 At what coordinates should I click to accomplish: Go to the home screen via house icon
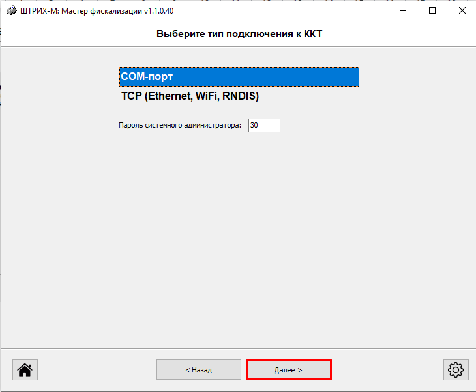click(25, 370)
